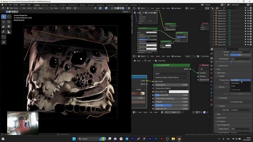253x142 pixels.
Task: Open the GGX distribution dropdown
Action: (x=172, y=74)
